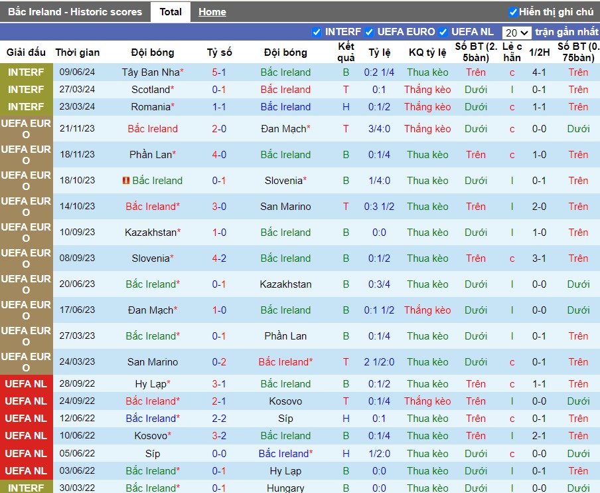
Task: Click the date 23/03/24
Action: (x=77, y=106)
